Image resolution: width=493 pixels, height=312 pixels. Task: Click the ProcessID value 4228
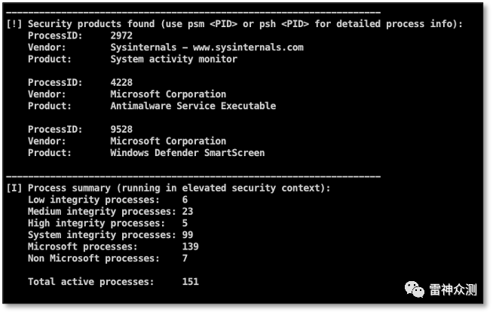[x=121, y=82]
